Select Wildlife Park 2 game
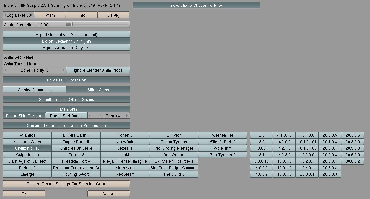370x199 pixels. point(223,142)
